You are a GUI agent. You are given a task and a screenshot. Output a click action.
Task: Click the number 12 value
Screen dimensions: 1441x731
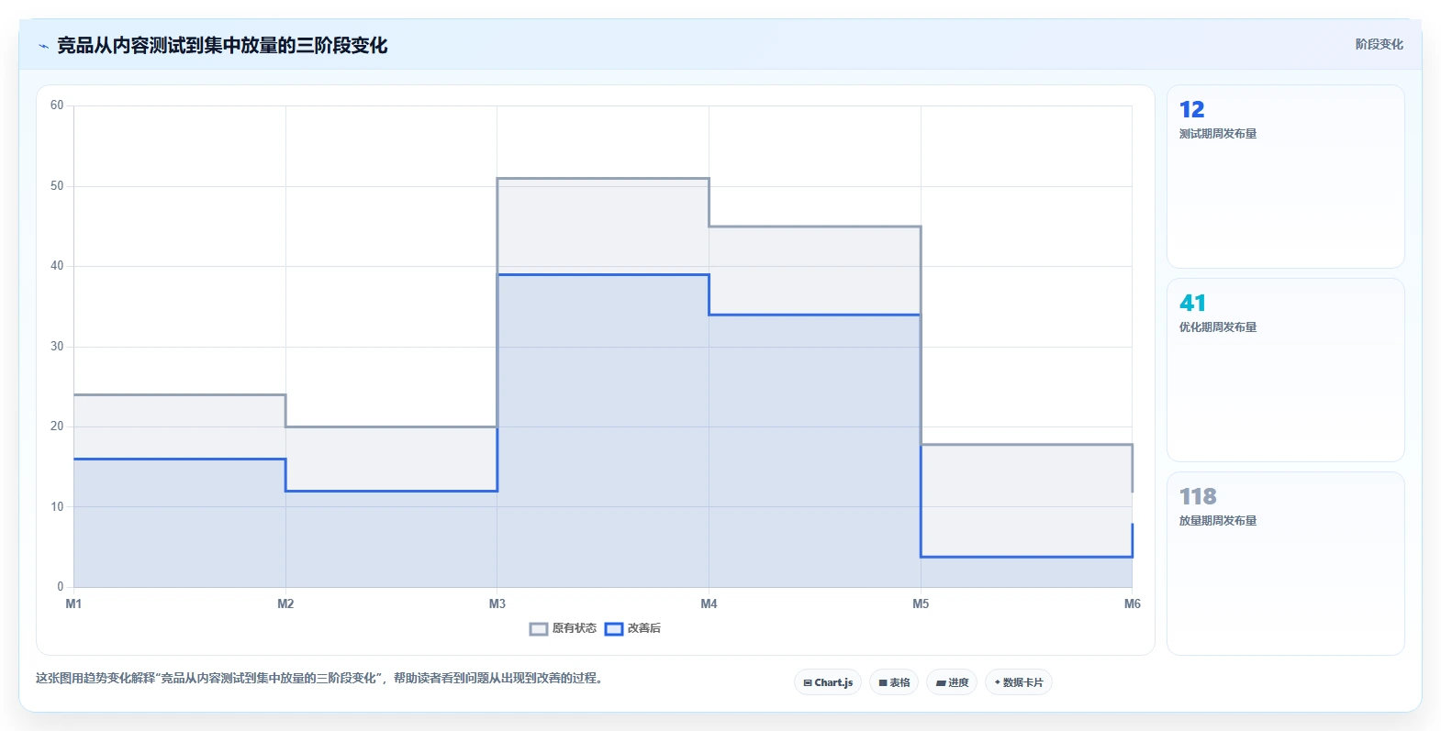pos(1191,110)
